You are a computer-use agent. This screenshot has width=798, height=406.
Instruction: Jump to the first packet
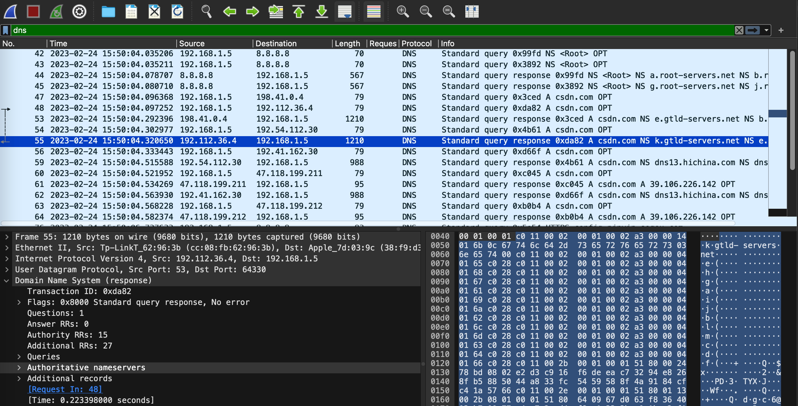[x=299, y=12]
